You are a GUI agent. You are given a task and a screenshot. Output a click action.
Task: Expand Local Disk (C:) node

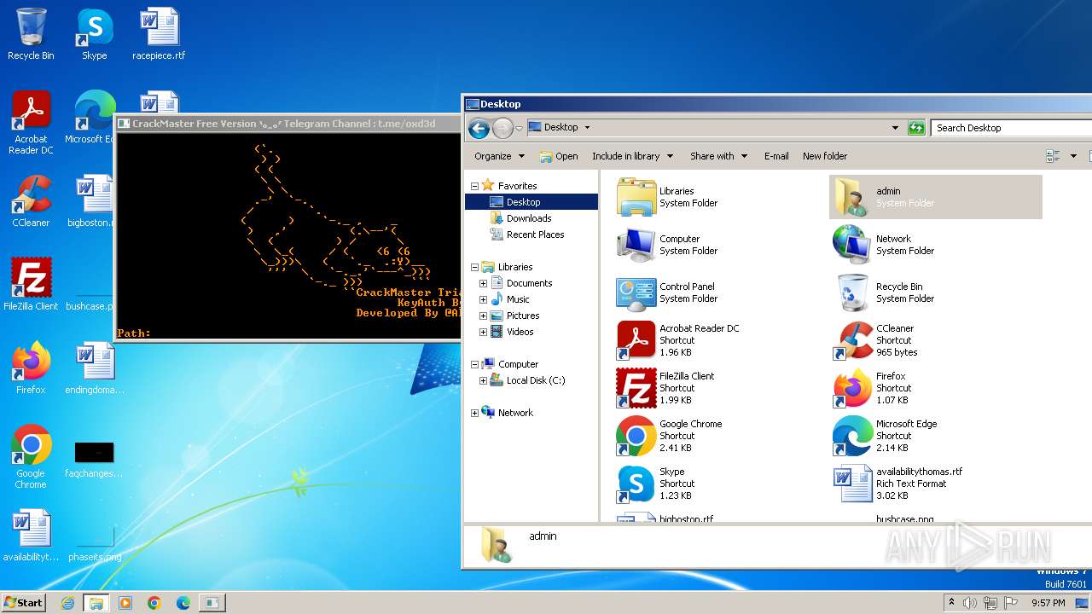pos(483,380)
